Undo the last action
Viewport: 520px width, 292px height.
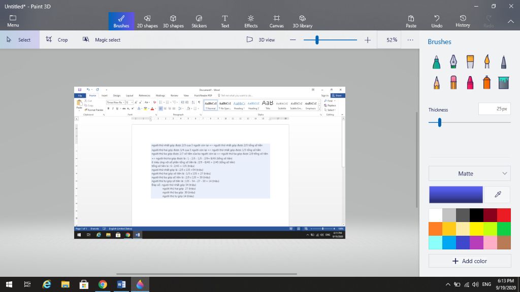pyautogui.click(x=437, y=21)
